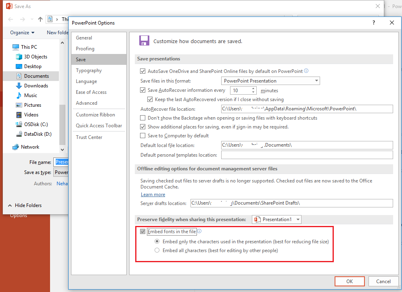Click the Music note icon
Viewport: 402px width, 292px height.
(19, 95)
